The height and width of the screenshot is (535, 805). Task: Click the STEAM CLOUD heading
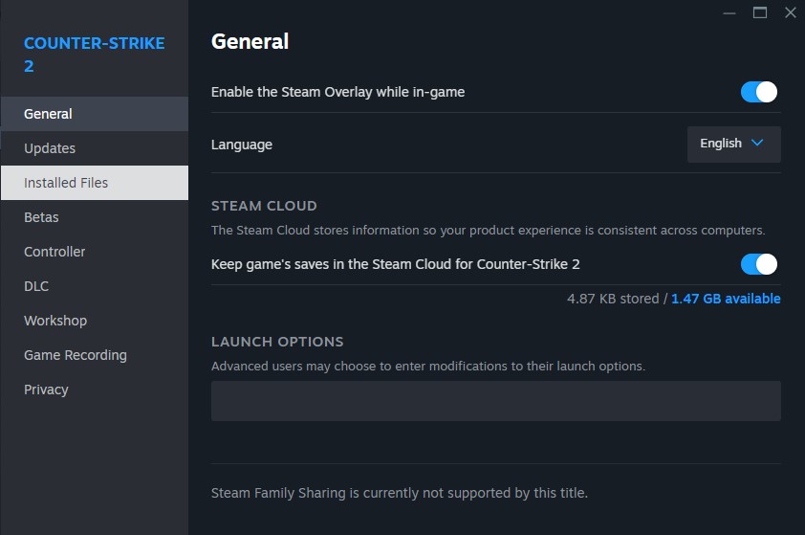tap(264, 206)
